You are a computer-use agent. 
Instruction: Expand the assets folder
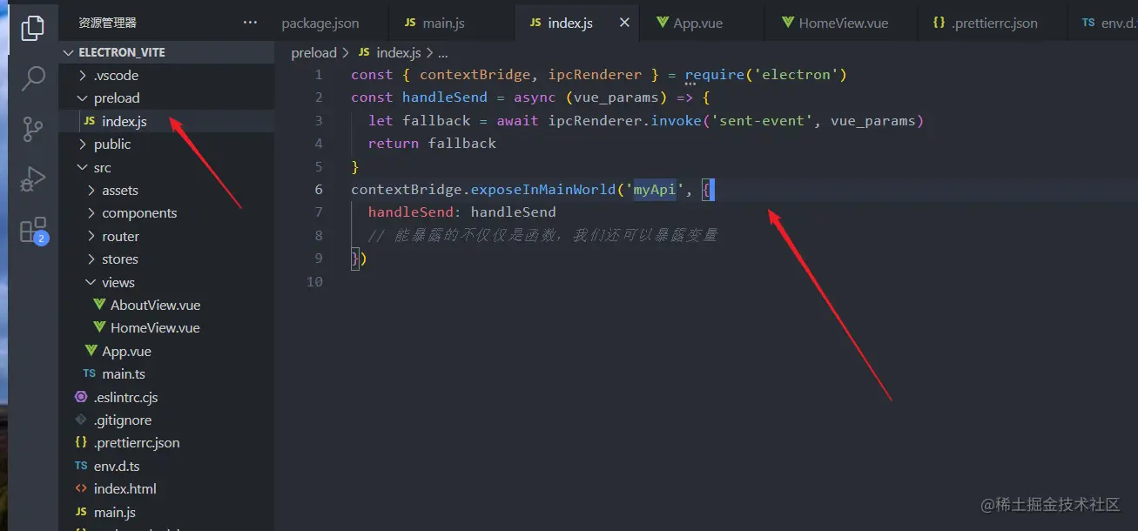pyautogui.click(x=166, y=190)
